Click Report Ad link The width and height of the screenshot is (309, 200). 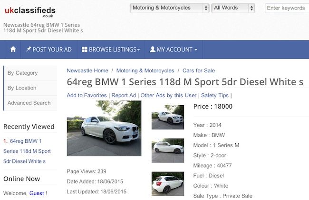click(x=124, y=95)
